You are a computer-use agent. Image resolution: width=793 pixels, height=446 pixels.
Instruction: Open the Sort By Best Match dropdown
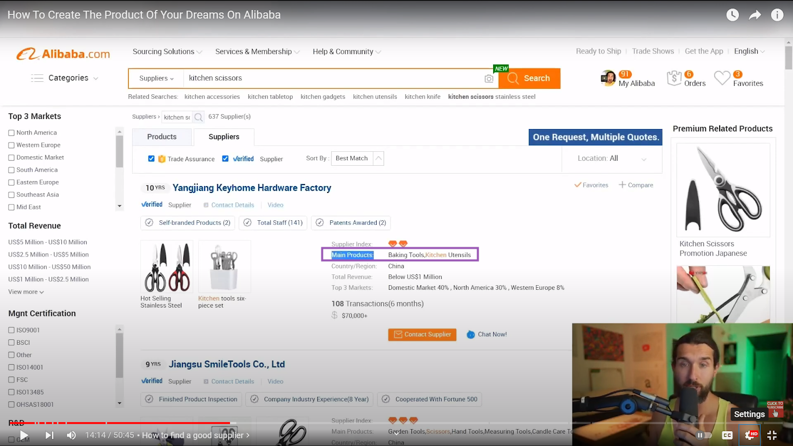(x=357, y=158)
